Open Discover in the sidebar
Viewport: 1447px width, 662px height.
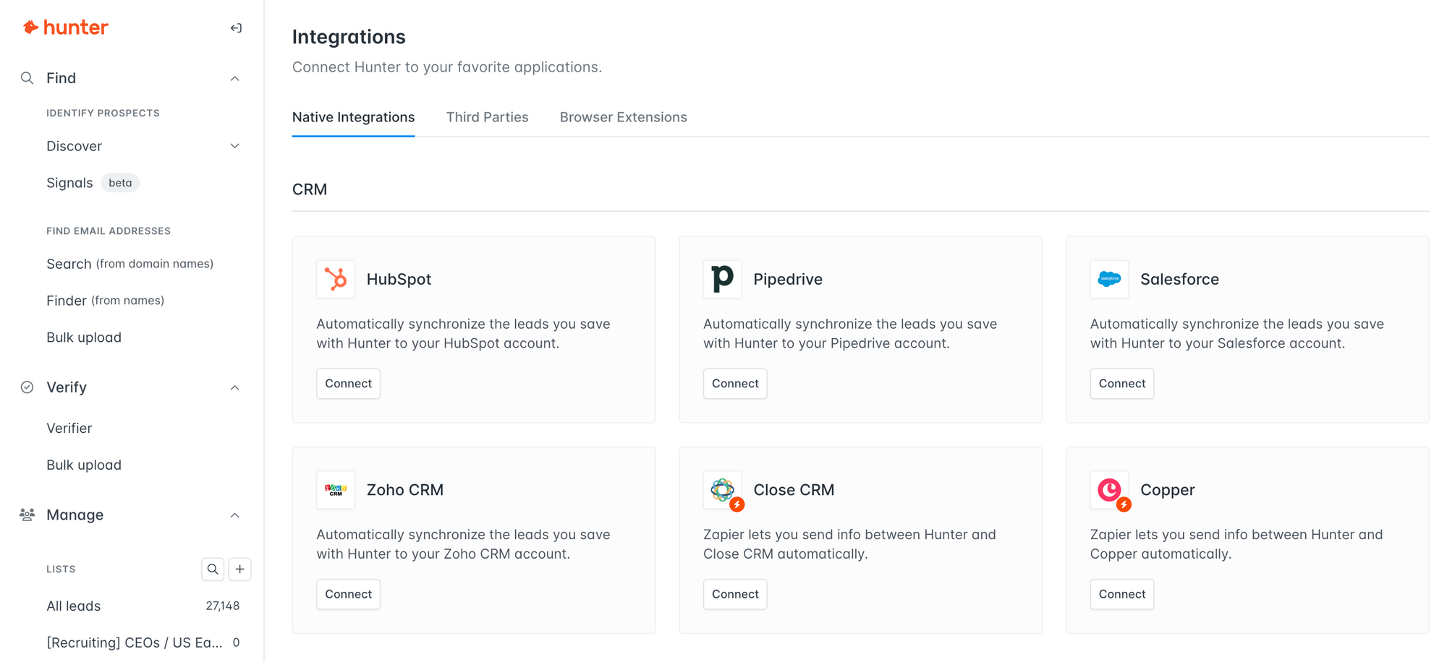pos(74,146)
